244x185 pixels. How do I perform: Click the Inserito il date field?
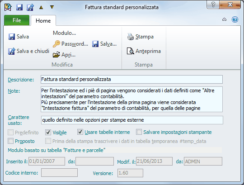[x=47, y=161]
